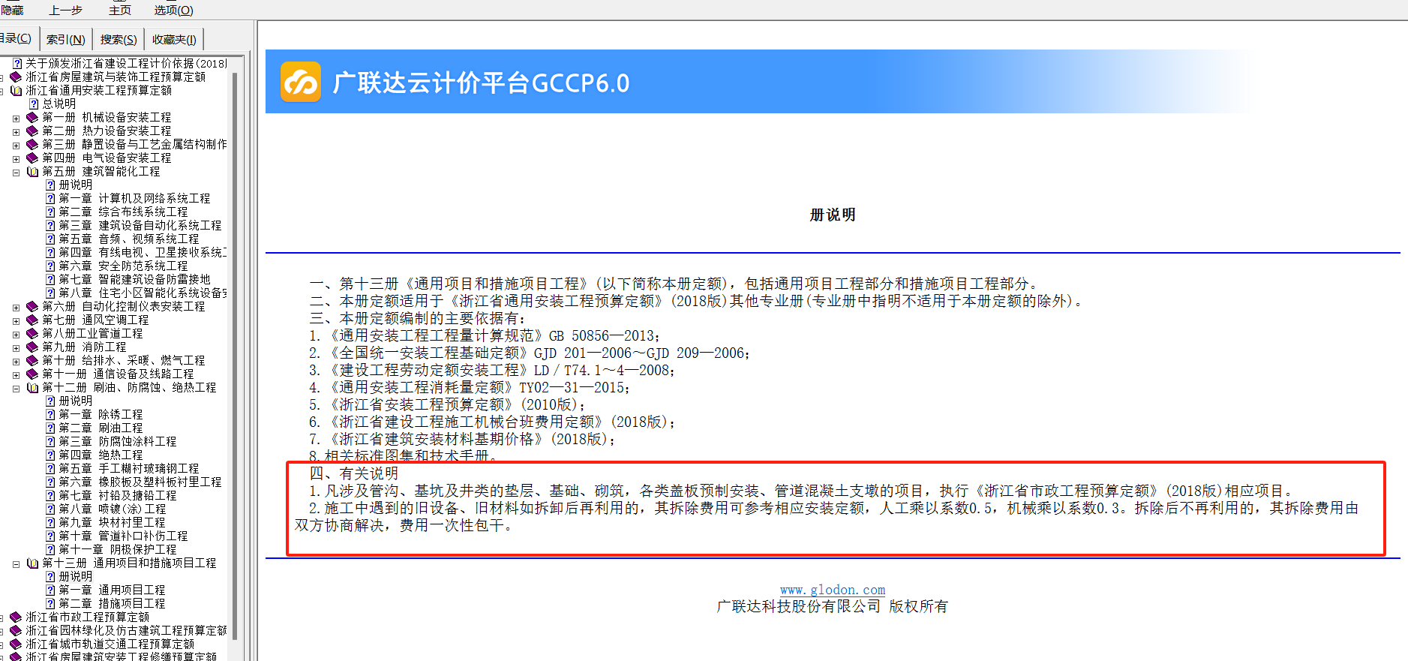Click page icon of 关于颁发浙江省建设工程计价依据
Screen dimensions: 1408x661
[x=17, y=63]
